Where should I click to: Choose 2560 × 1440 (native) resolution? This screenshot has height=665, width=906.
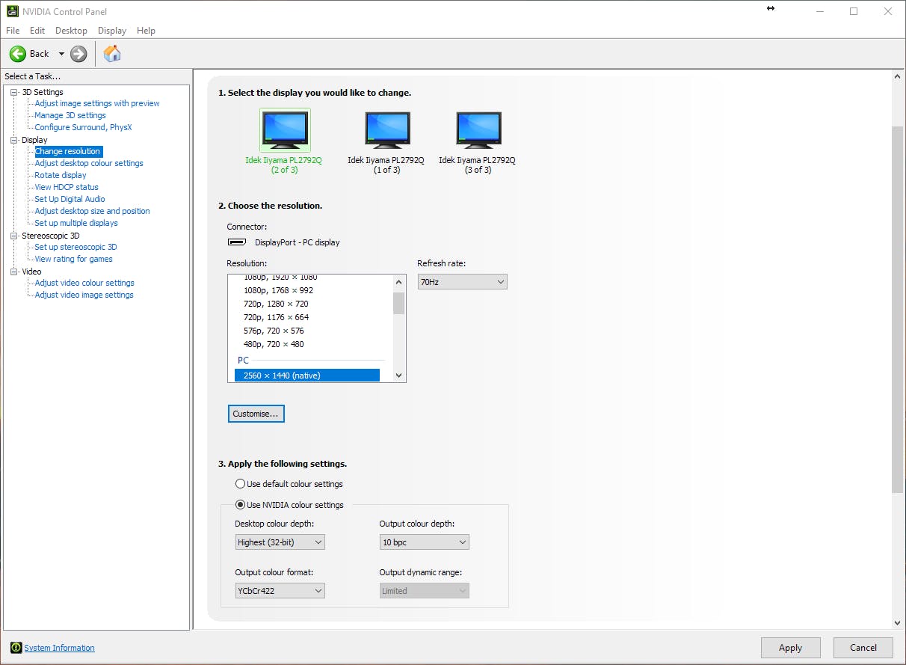pyautogui.click(x=307, y=376)
